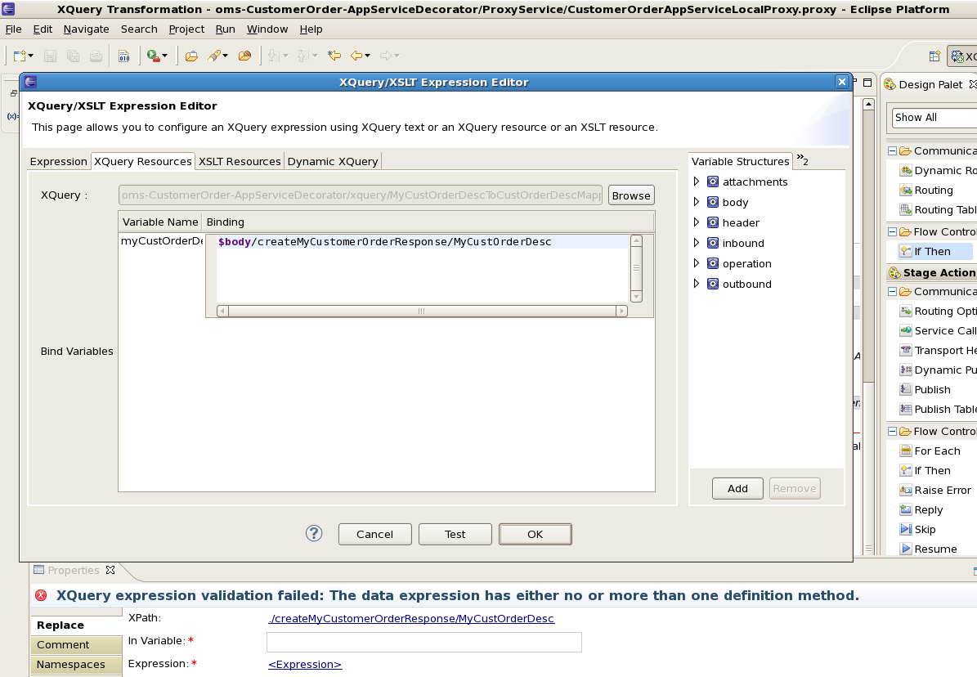Select the Resume palette item
The image size is (977, 677).
(x=929, y=549)
